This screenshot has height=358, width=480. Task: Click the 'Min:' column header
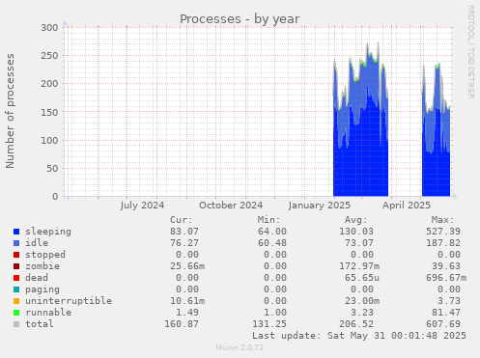(x=268, y=220)
